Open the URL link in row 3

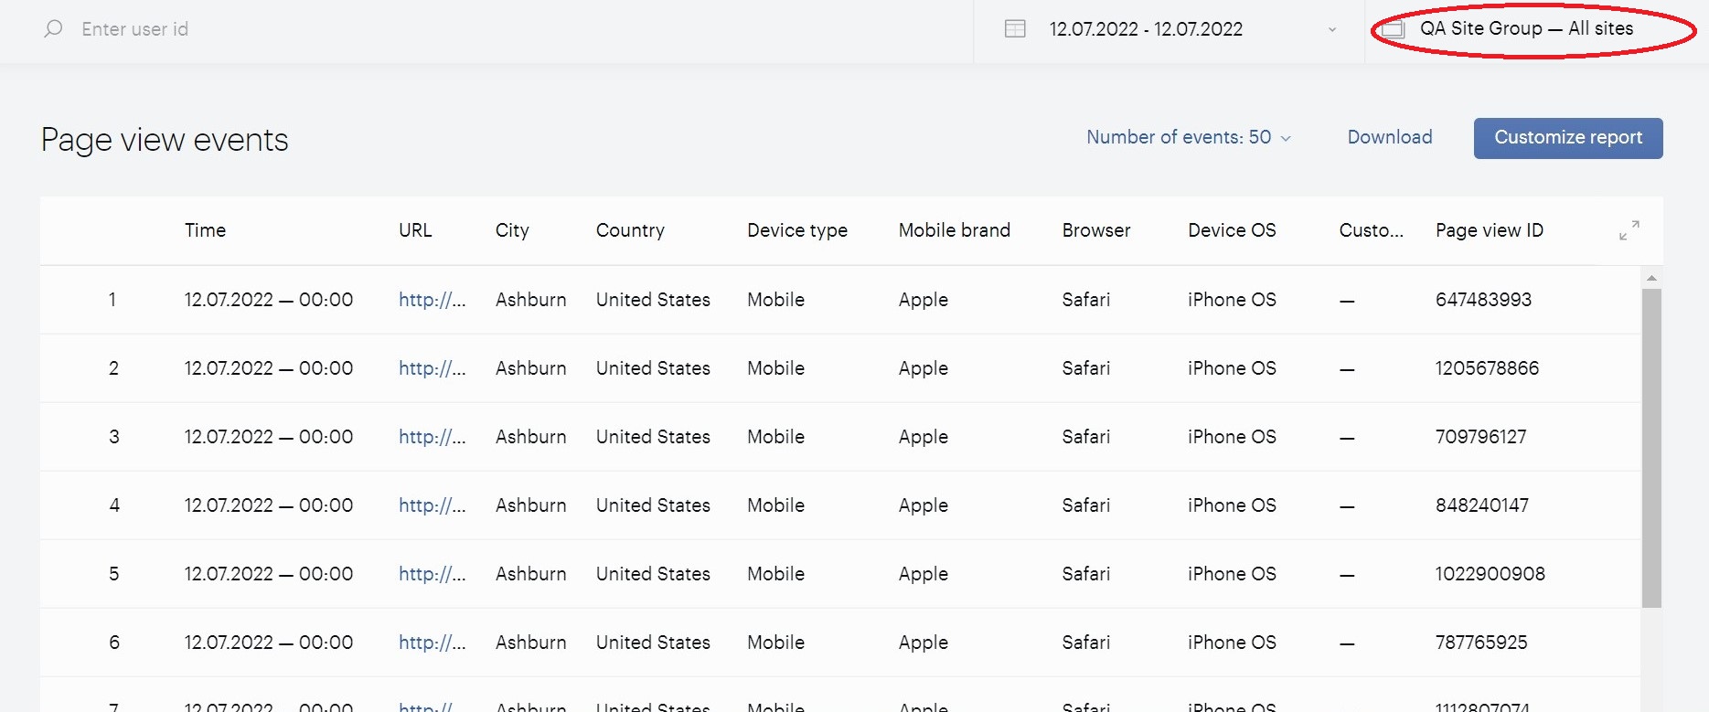click(x=433, y=437)
